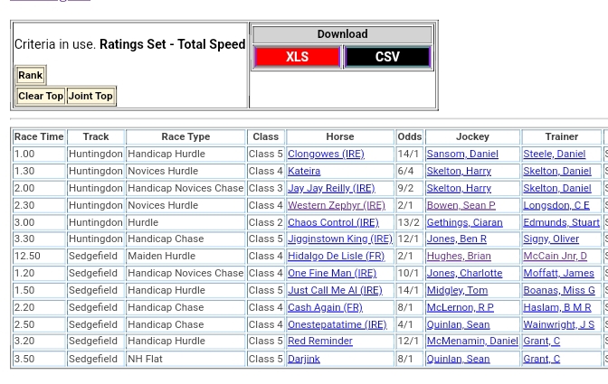The image size is (608, 384).
Task: Open visited link Western Zephyr (IRE)
Action: (336, 205)
